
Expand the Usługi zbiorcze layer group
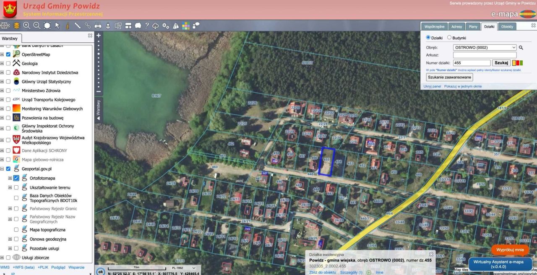pyautogui.click(x=2, y=257)
